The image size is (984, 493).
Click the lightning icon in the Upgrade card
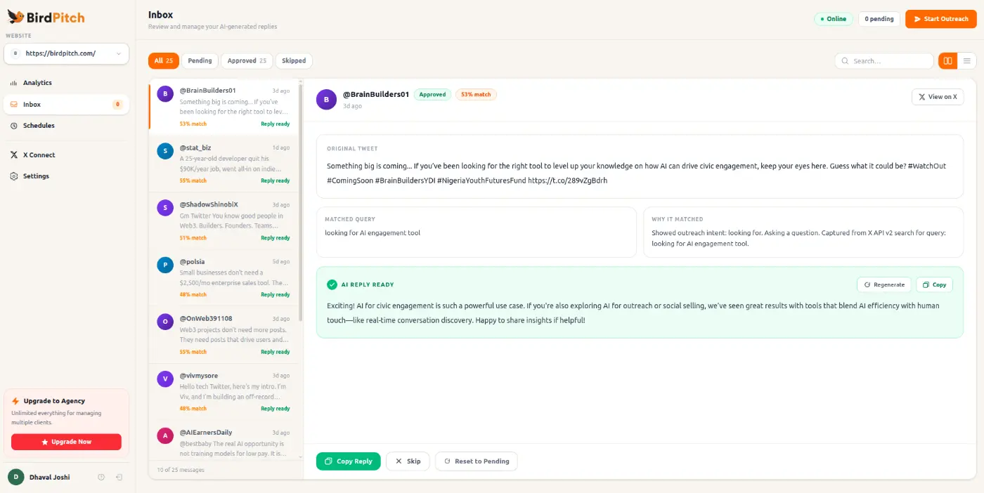pyautogui.click(x=15, y=401)
